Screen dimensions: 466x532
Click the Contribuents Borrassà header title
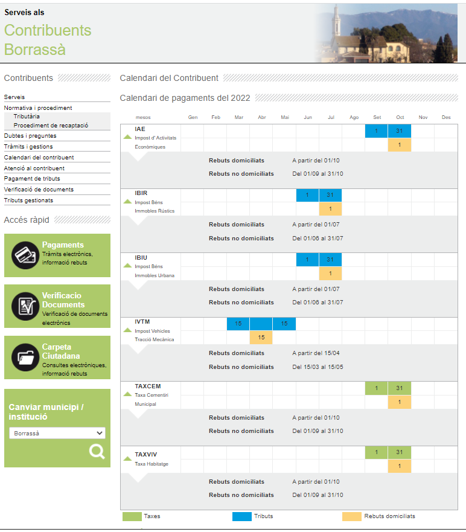[48, 40]
